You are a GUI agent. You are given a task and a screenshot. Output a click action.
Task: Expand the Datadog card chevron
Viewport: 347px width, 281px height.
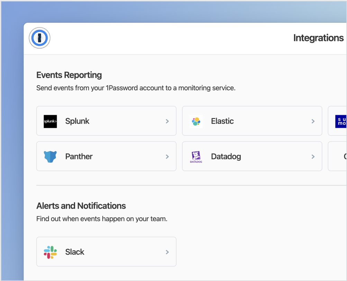click(313, 157)
